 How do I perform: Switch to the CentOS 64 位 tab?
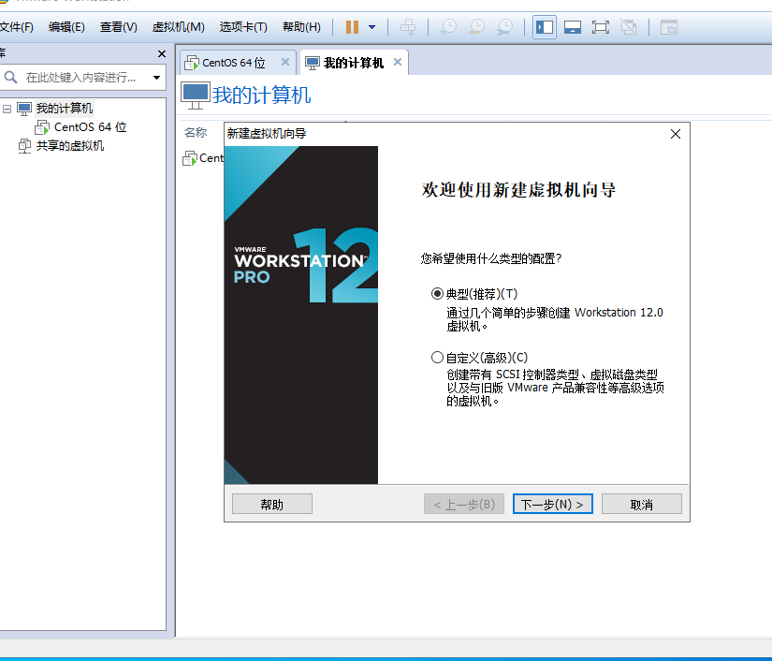[x=233, y=63]
